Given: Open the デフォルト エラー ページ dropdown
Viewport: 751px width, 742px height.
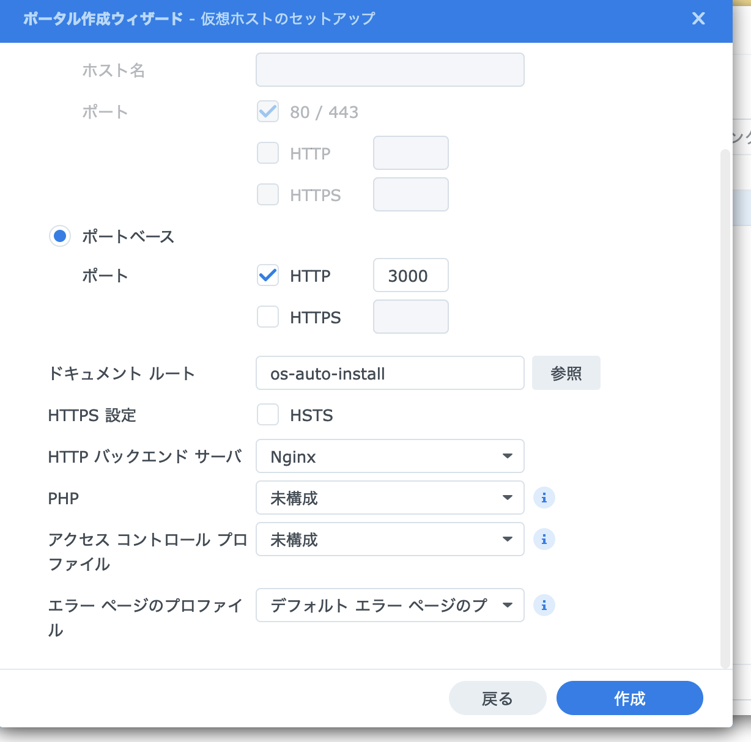Looking at the screenshot, I should coord(390,605).
